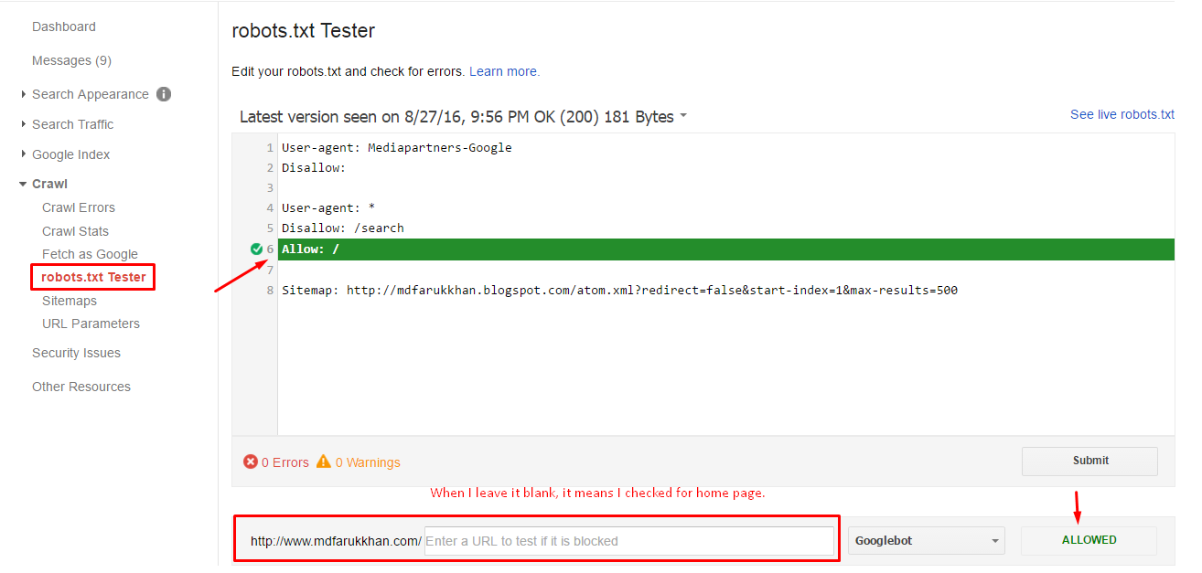This screenshot has height=573, width=1202.
Task: Click the red error icon
Action: (251, 462)
